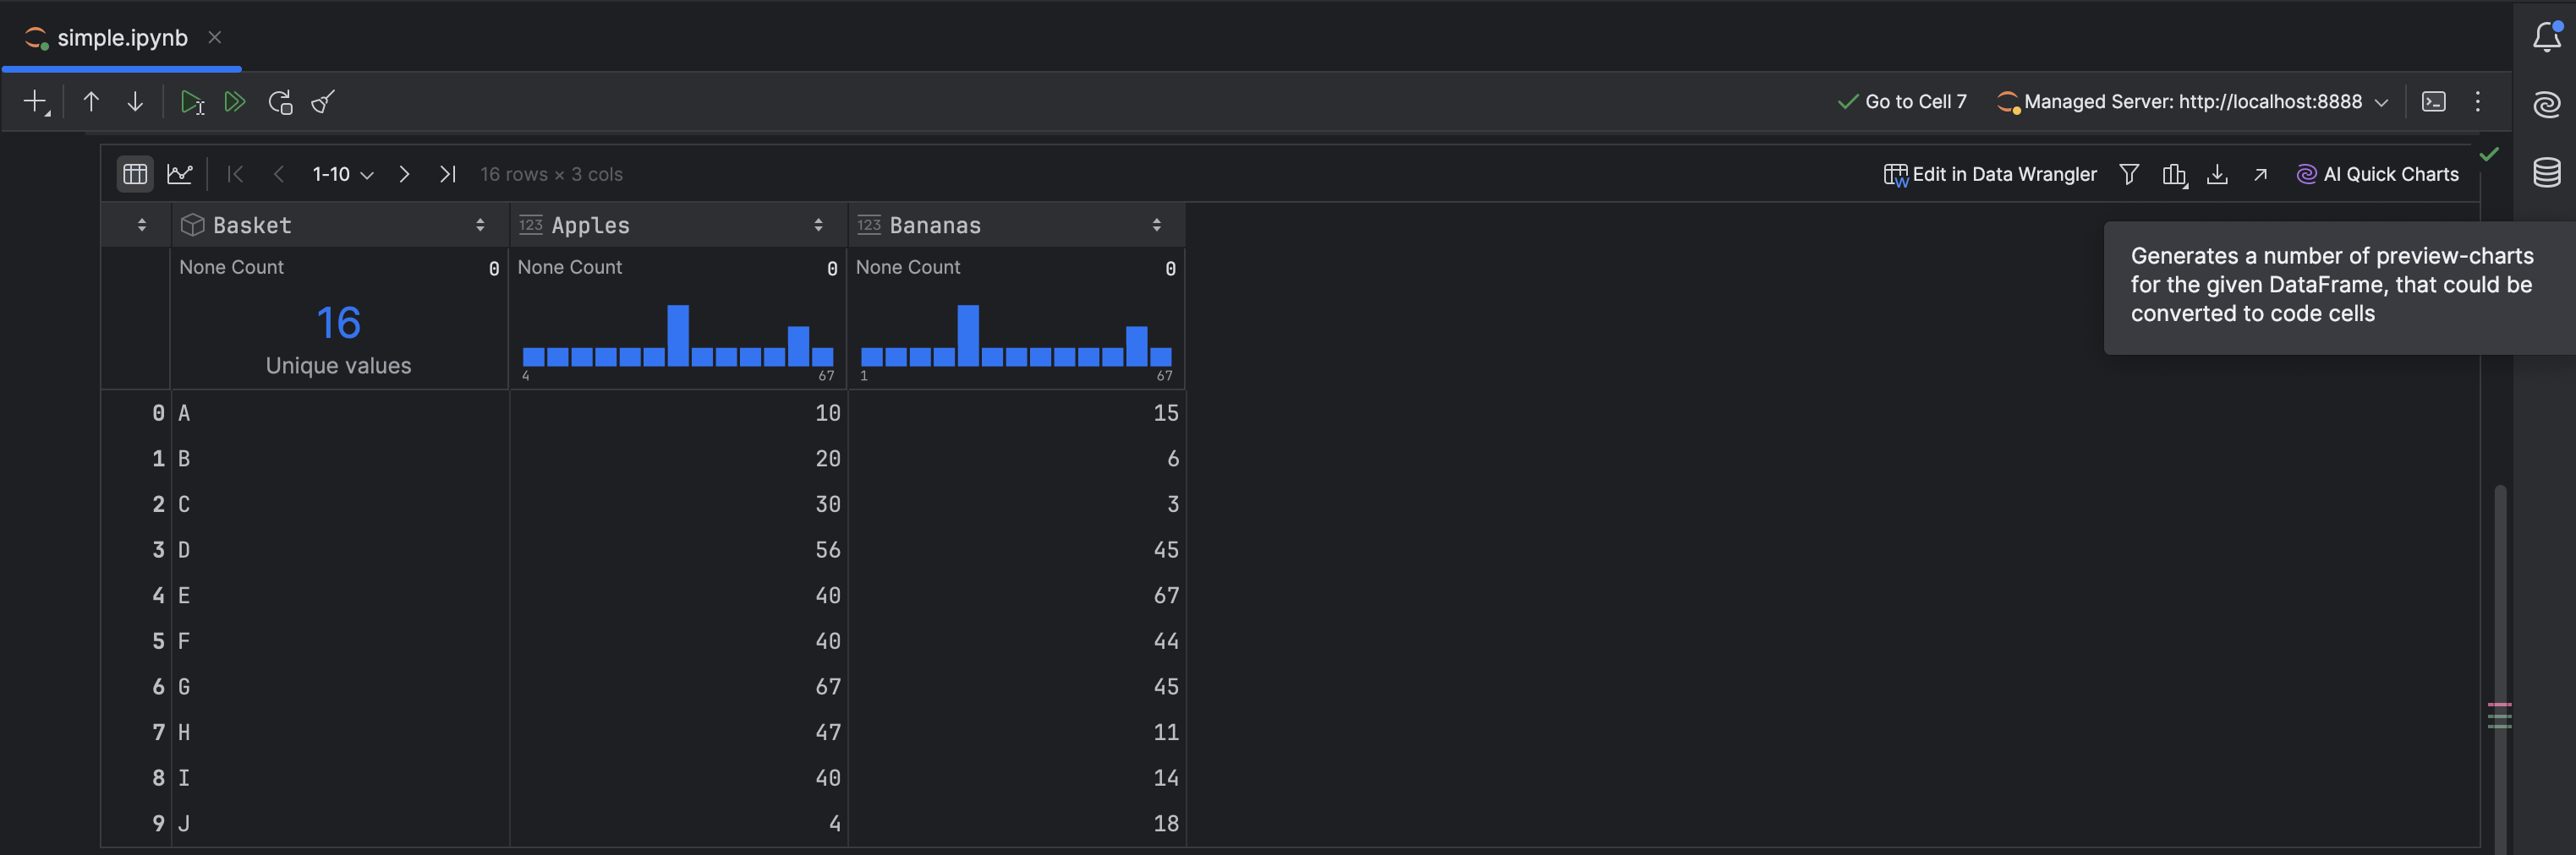Open the Database tool window icon

click(2546, 172)
